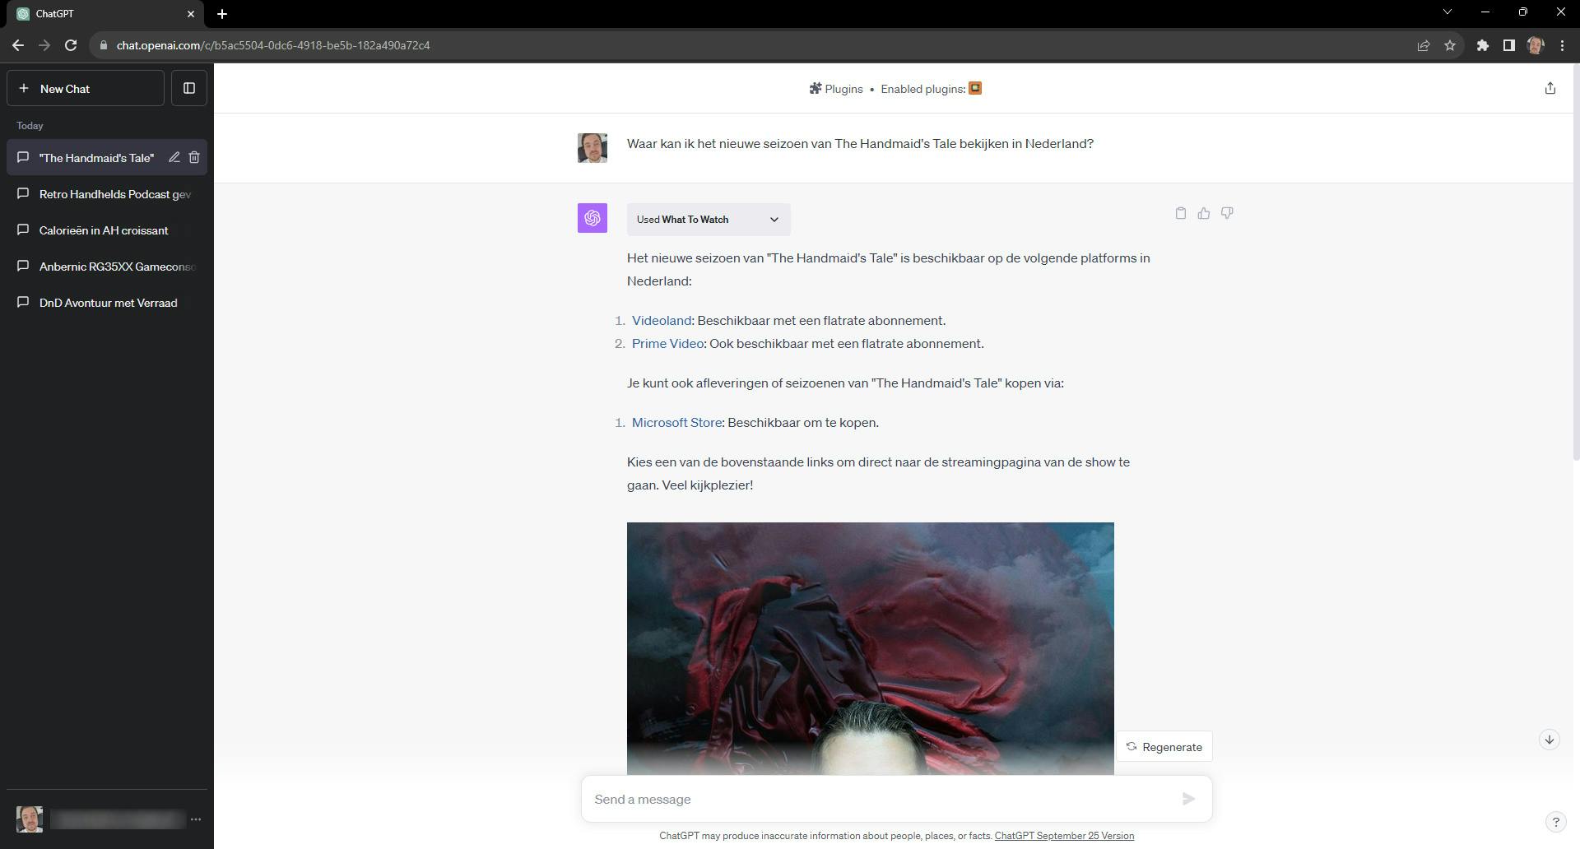The height and width of the screenshot is (849, 1580).
Task: Click the page vertical scrollbar
Action: [1575, 262]
